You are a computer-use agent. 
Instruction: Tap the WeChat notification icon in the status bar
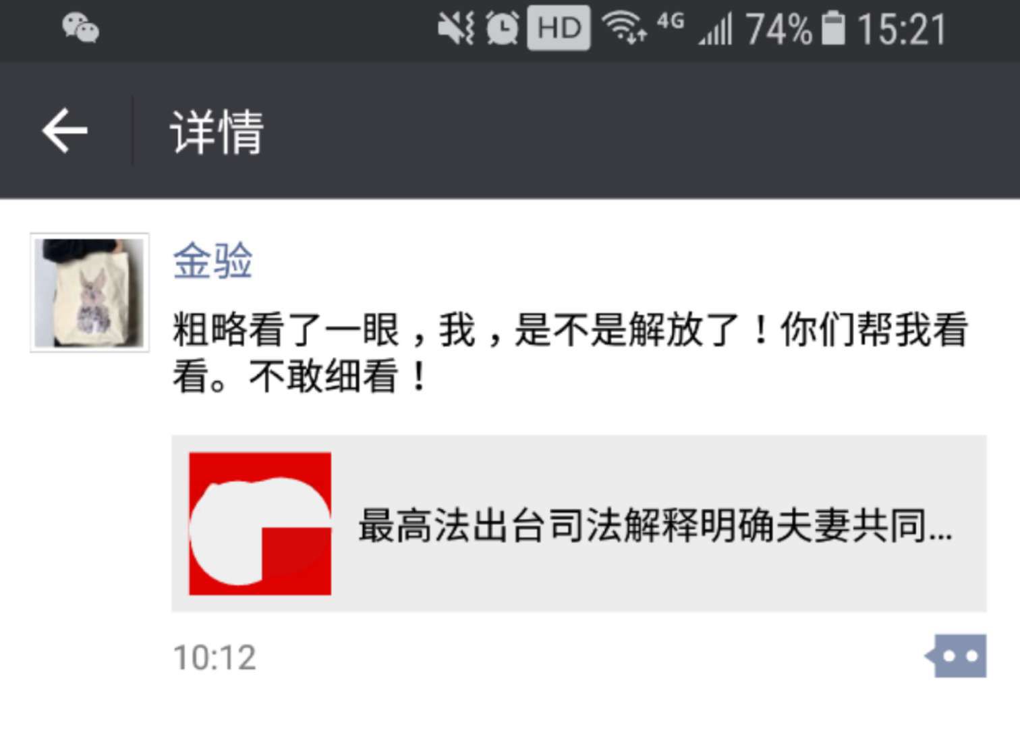coord(81,28)
